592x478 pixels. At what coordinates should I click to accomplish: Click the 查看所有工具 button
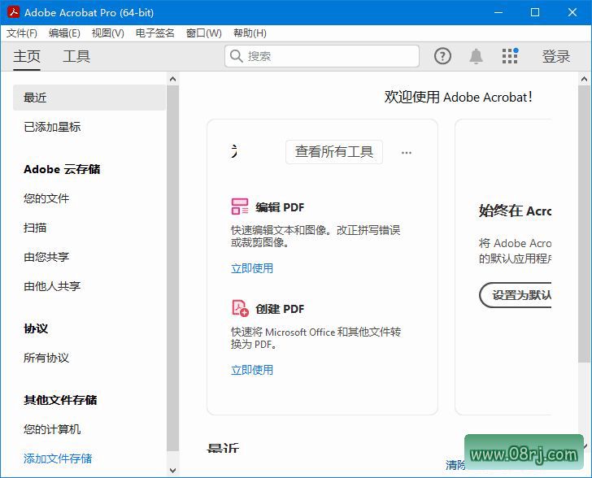tap(333, 152)
